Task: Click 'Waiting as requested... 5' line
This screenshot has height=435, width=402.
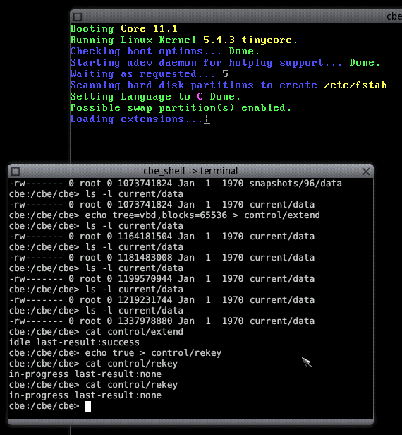Action: [x=150, y=74]
